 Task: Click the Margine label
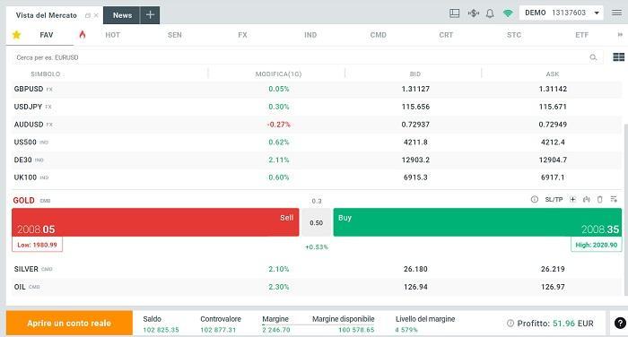(275, 319)
